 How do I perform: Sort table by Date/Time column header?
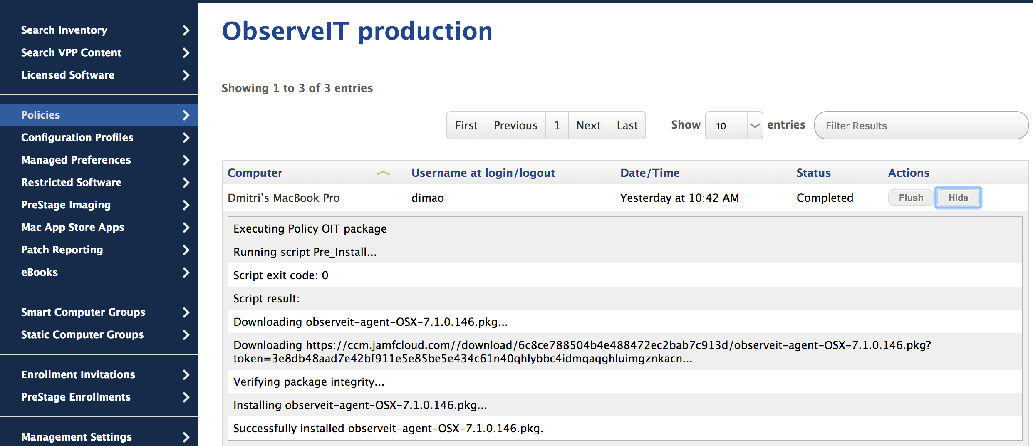[x=650, y=173]
